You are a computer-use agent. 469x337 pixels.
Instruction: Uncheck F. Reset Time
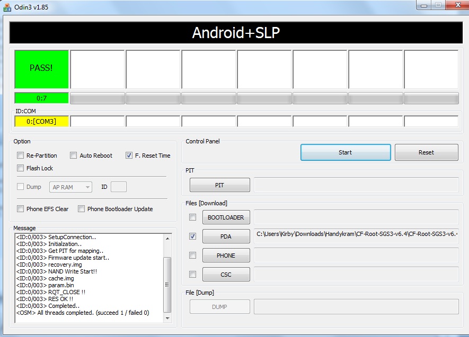pos(129,155)
